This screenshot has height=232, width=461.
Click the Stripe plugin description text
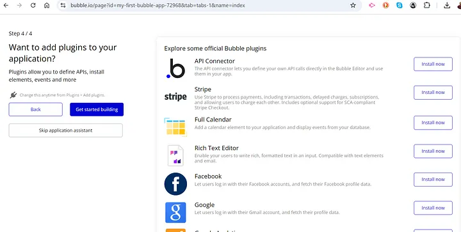coord(287,102)
